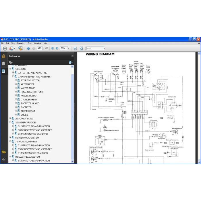This screenshot has width=201, height=201.
Task: Open the Help menu
Action: coord(45,43)
